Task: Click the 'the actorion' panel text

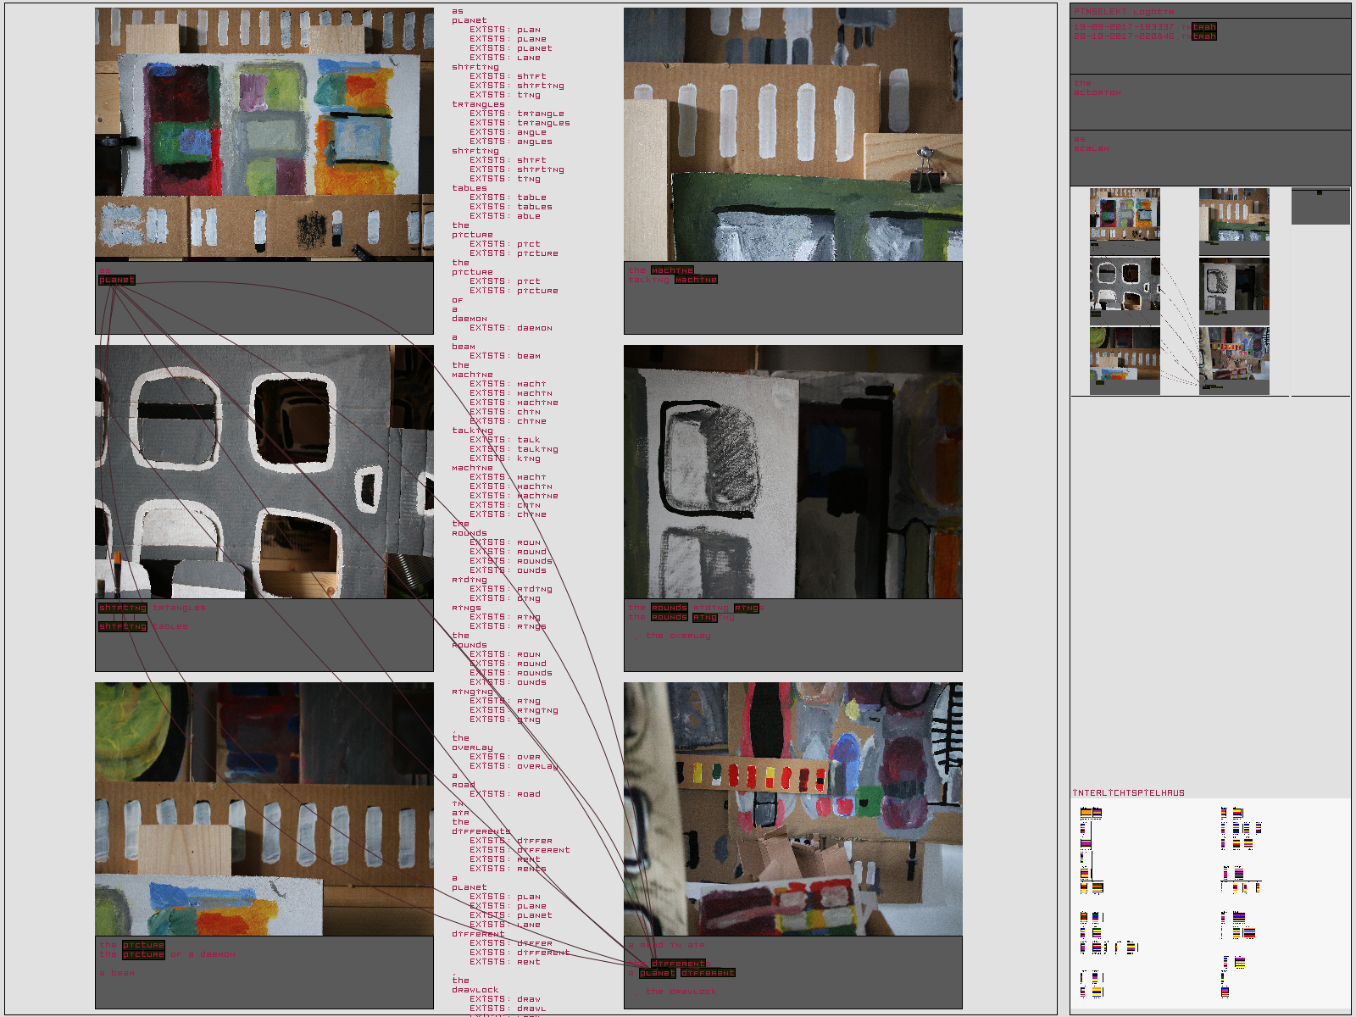Action: point(1097,88)
